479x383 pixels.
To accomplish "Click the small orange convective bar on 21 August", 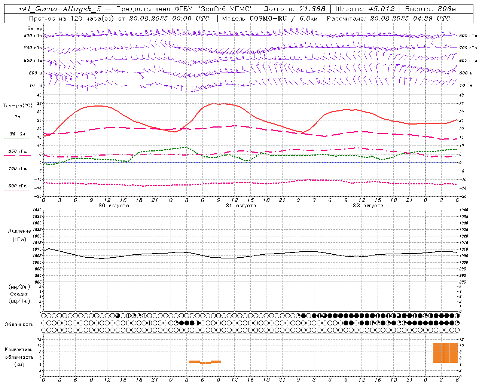I will pos(205,362).
